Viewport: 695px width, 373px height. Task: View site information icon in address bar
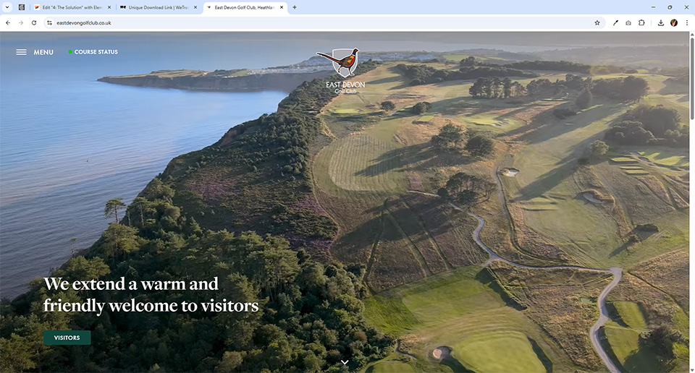[50, 22]
